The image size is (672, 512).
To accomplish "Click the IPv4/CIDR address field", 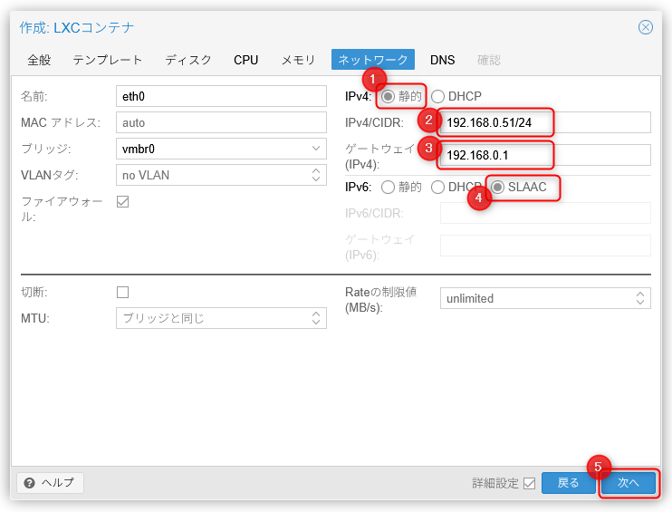I will (543, 122).
